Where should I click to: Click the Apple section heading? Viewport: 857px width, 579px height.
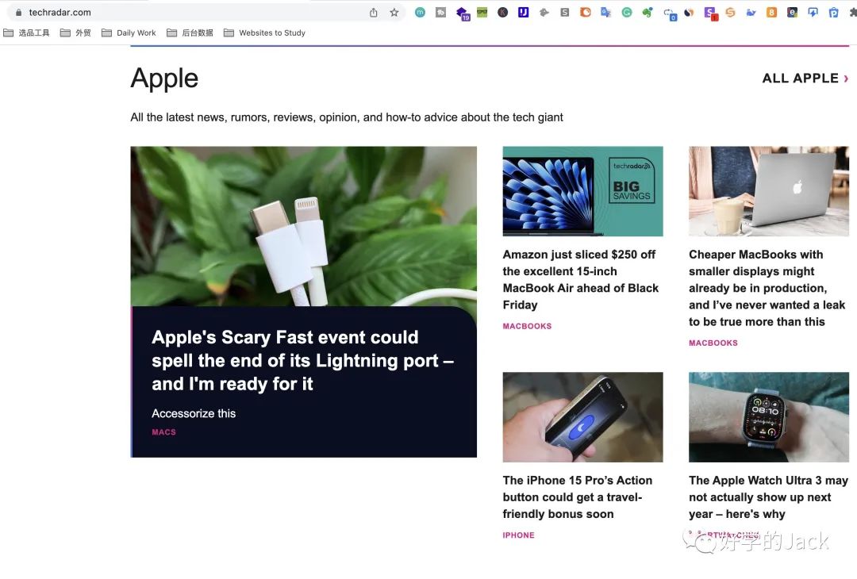[x=164, y=78]
